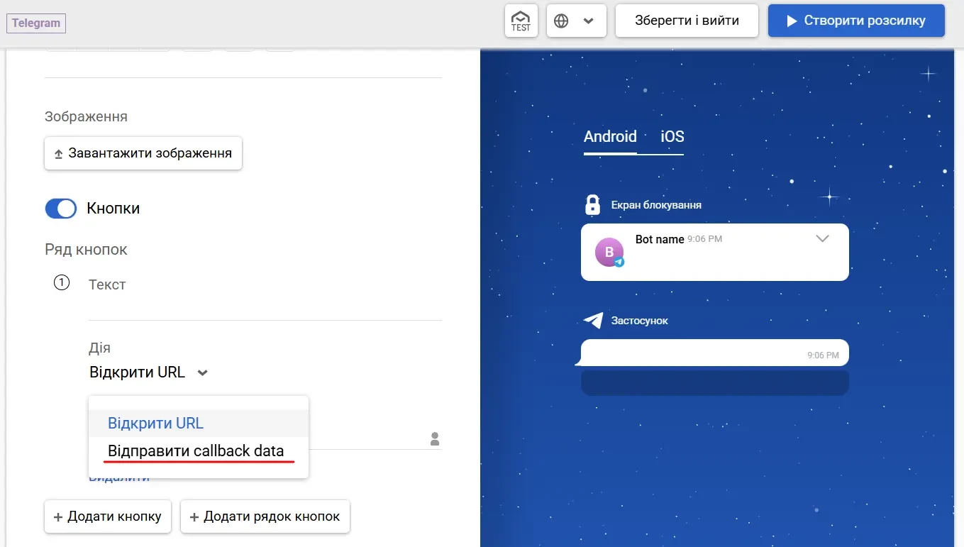The height and width of the screenshot is (547, 964).
Task: Disable the Кнопки toggle switch
Action: 60,208
